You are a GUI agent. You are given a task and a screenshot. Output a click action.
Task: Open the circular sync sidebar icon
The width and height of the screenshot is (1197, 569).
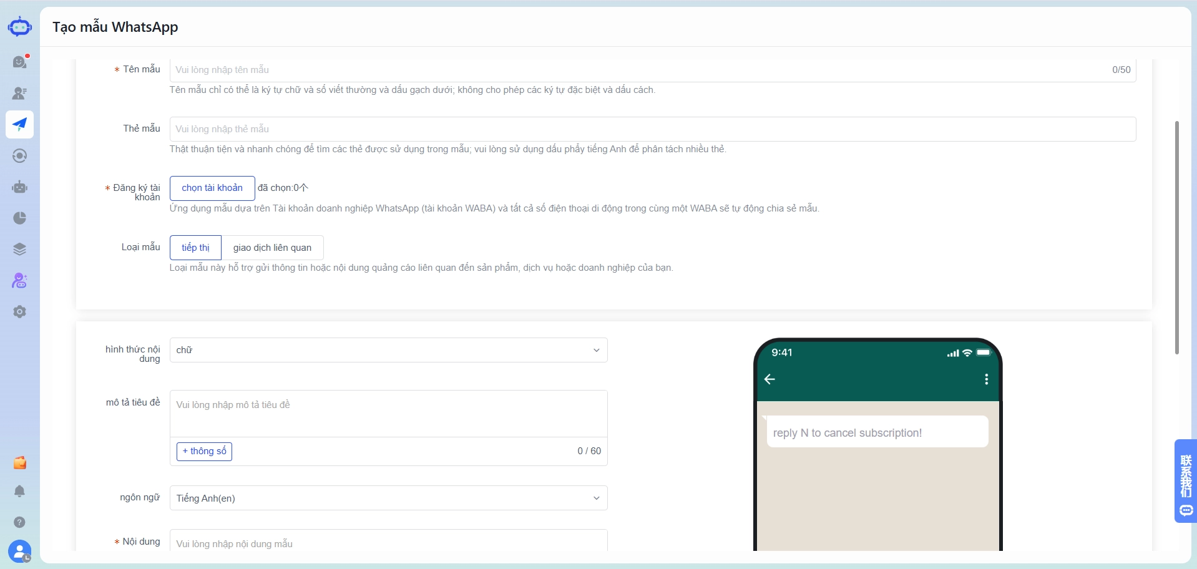pyautogui.click(x=19, y=155)
